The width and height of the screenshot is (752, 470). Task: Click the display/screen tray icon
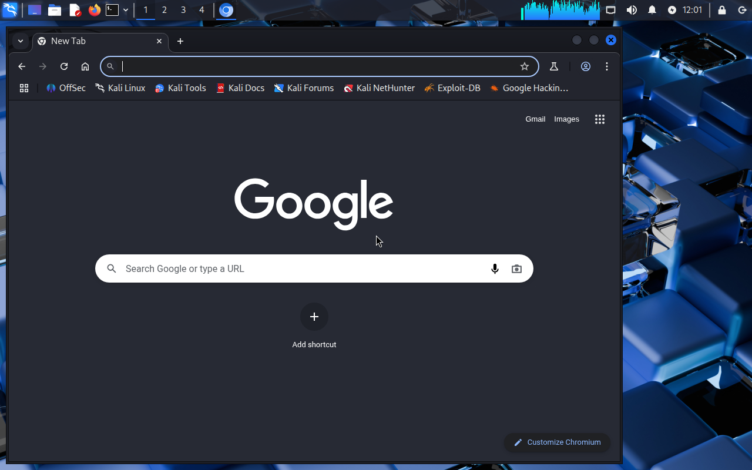click(x=611, y=10)
